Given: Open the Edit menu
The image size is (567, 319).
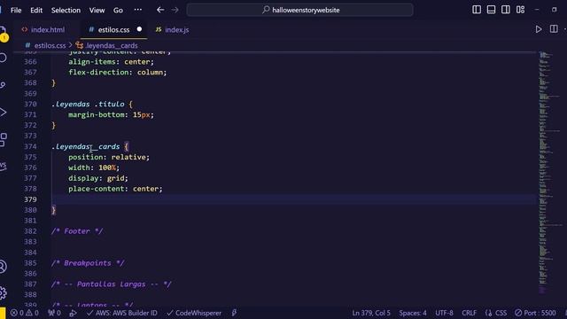Looking at the screenshot, I should pos(36,10).
